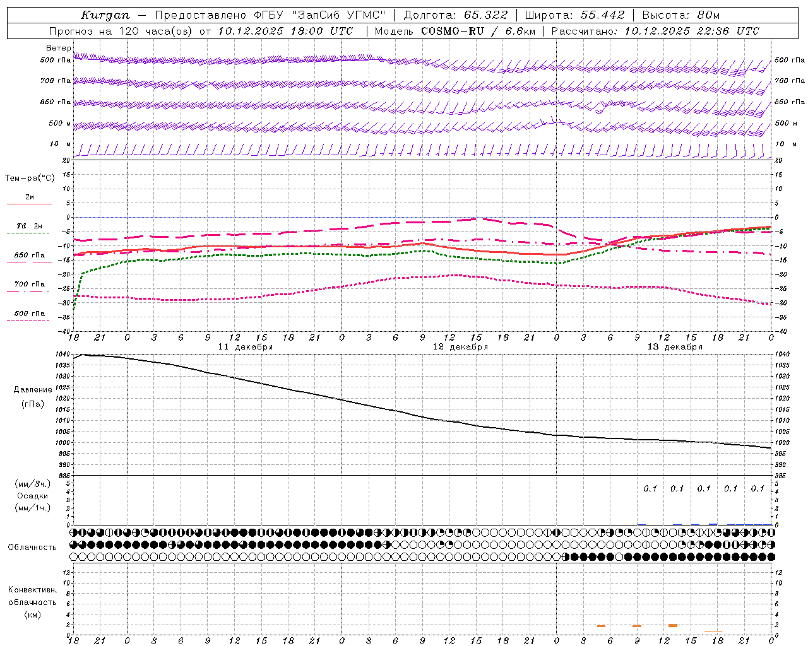Click the pink dashed line sample under 500 гПа legend
The width and height of the screenshot is (808, 646).
coord(28,320)
